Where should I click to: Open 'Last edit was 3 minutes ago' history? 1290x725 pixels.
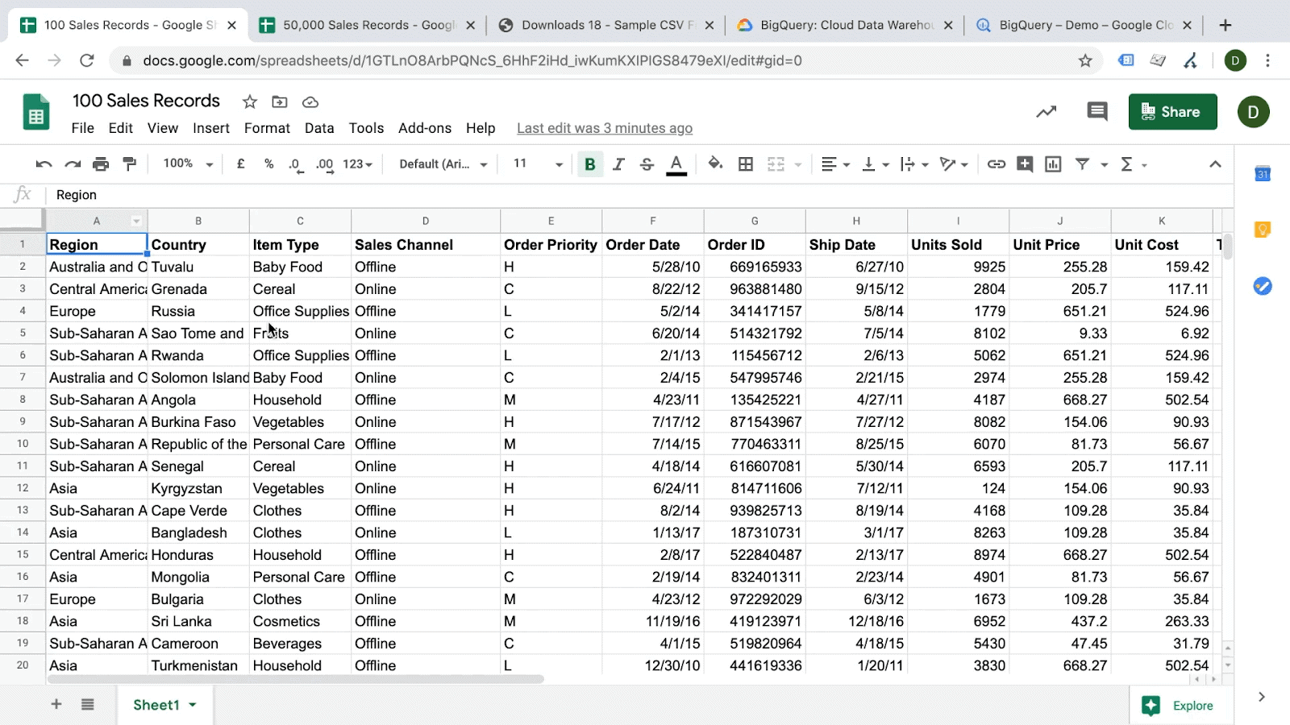click(x=604, y=127)
